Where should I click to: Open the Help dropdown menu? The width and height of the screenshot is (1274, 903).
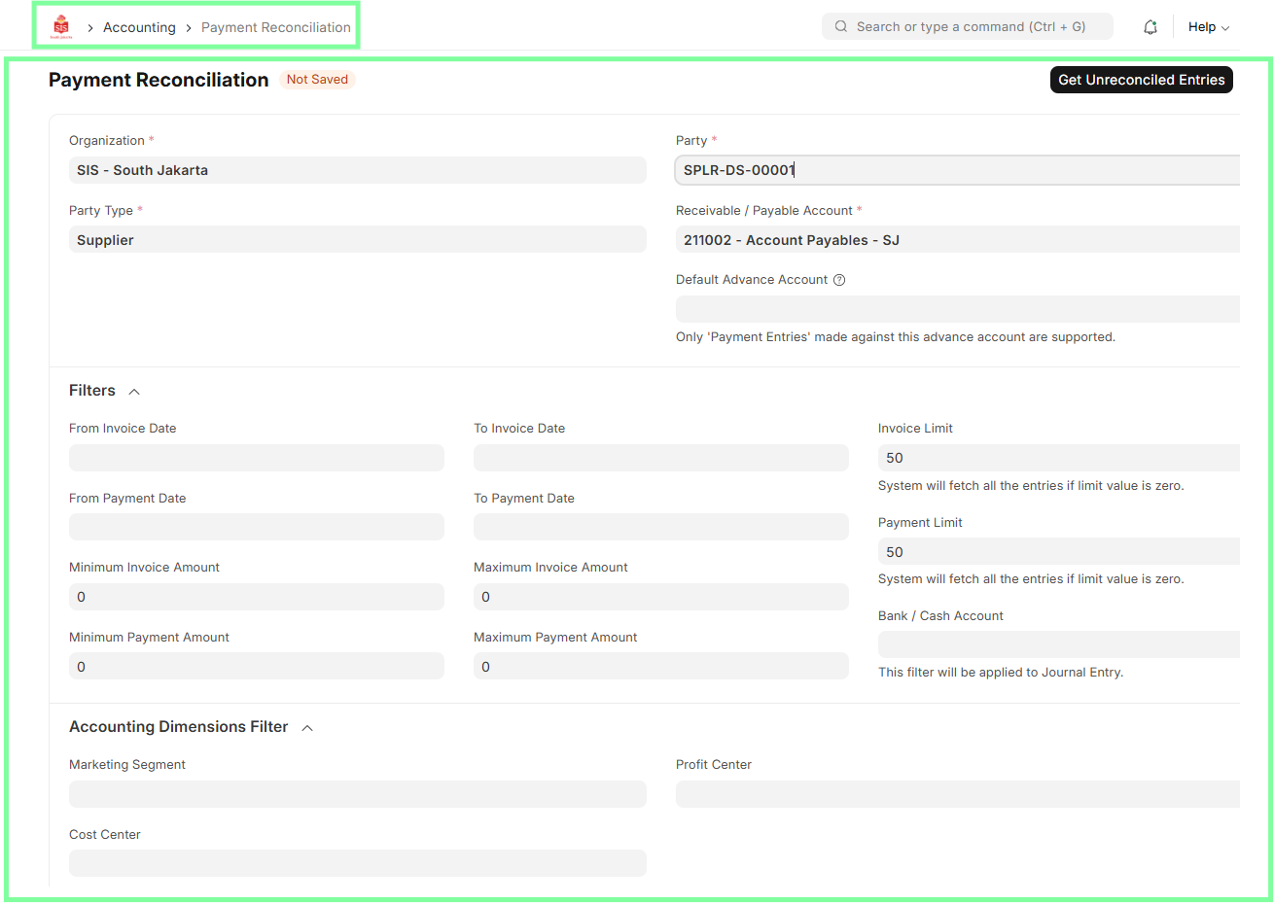pos(1207,26)
